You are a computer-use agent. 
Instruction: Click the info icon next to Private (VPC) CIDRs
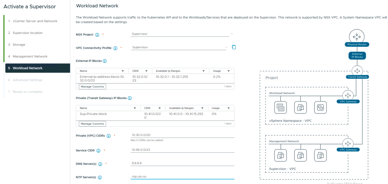coord(109,136)
